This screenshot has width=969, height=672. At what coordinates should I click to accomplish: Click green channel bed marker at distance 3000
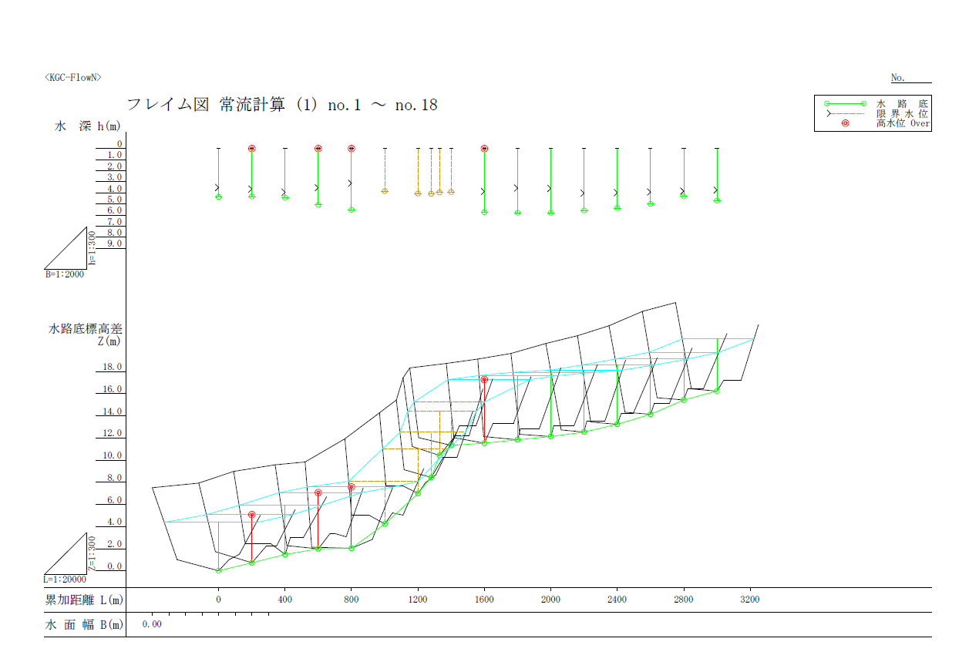point(717,391)
